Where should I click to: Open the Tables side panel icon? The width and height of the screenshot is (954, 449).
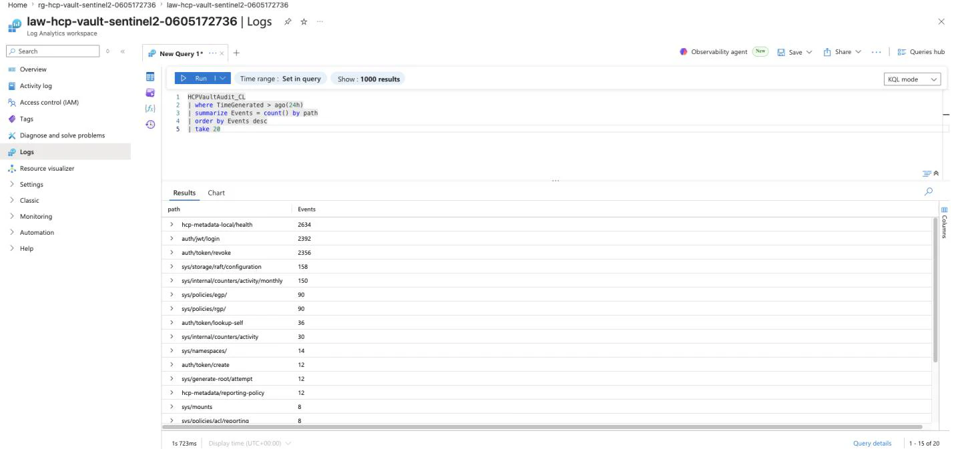150,77
